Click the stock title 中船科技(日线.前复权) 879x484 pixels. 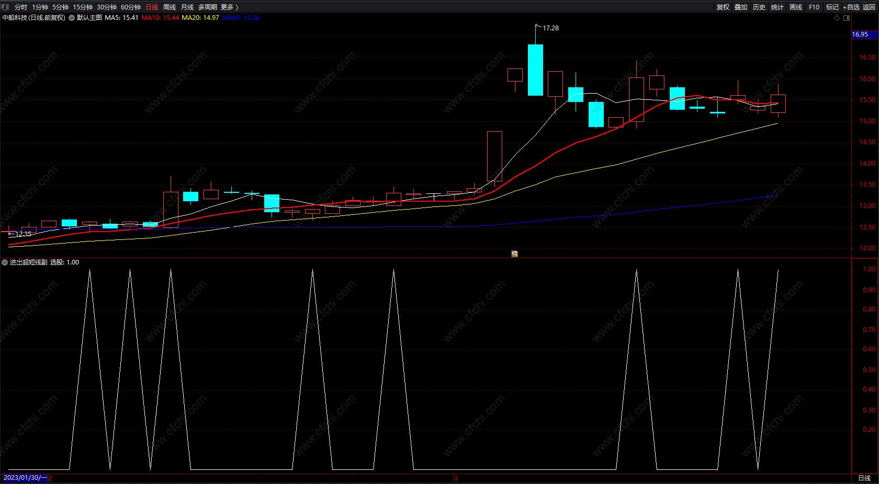click(x=33, y=18)
